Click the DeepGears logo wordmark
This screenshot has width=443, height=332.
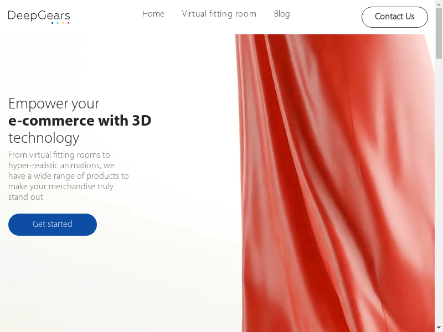pos(39,15)
